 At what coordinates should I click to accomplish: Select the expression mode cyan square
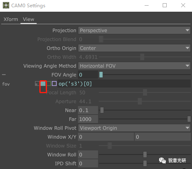(43, 83)
